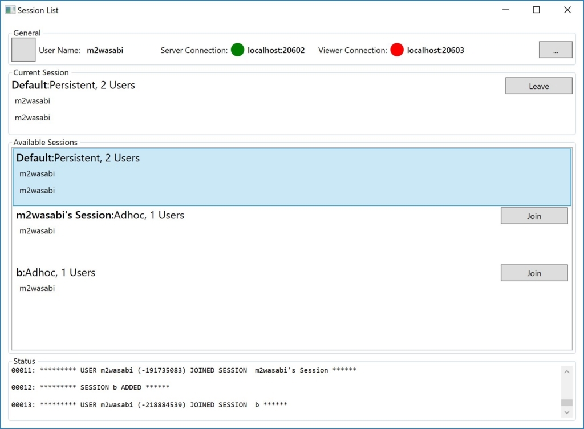The height and width of the screenshot is (429, 584).
Task: Join m2wasabi's Session
Action: [534, 216]
